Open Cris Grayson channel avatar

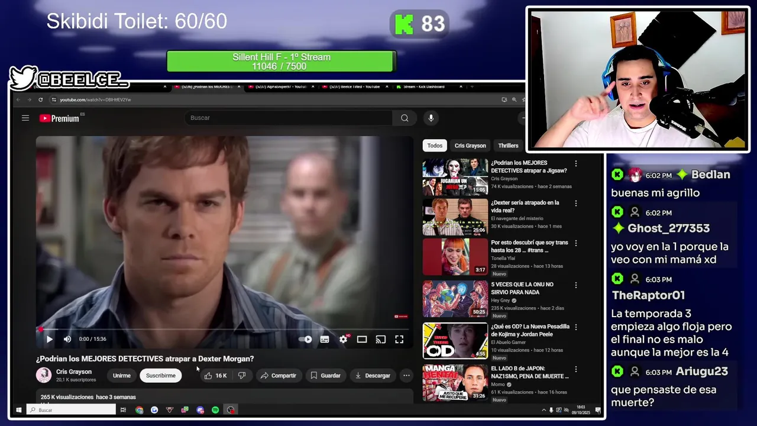click(x=44, y=375)
